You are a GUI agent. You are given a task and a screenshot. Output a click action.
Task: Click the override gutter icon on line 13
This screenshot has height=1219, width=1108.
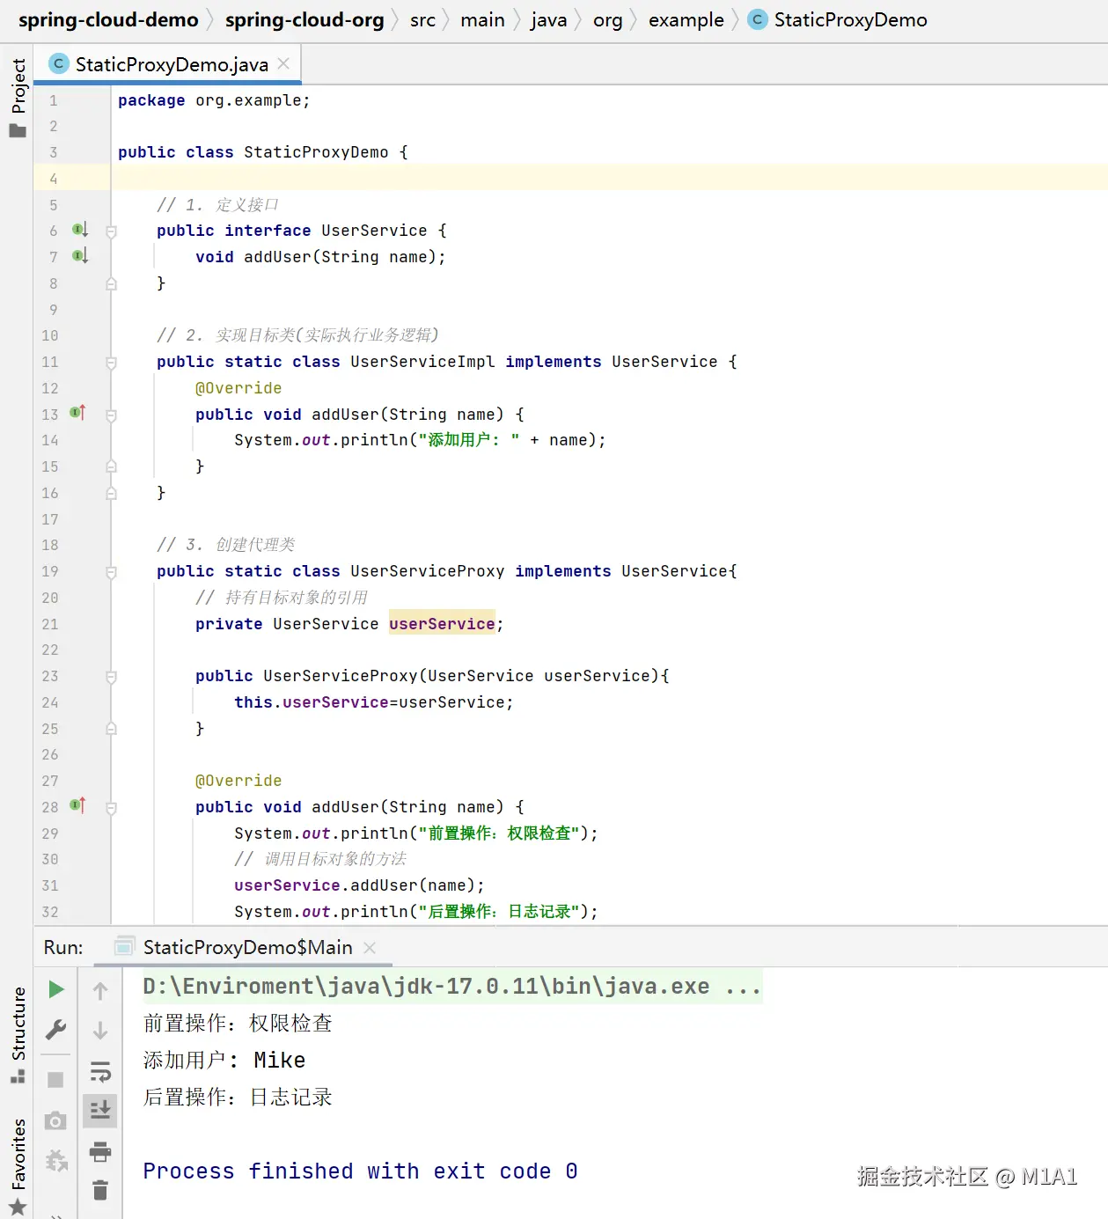tap(77, 413)
